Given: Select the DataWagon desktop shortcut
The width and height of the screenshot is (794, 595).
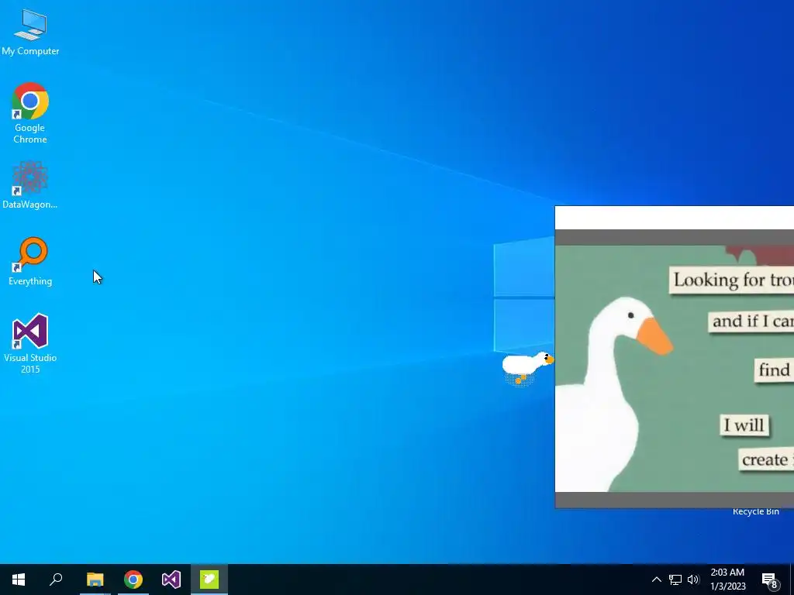Looking at the screenshot, I should (x=30, y=185).
